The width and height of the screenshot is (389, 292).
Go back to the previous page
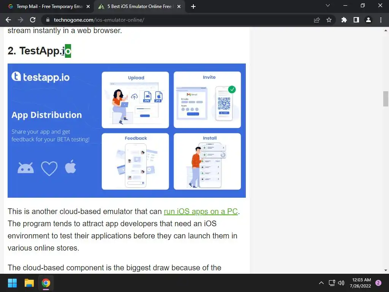[8, 20]
